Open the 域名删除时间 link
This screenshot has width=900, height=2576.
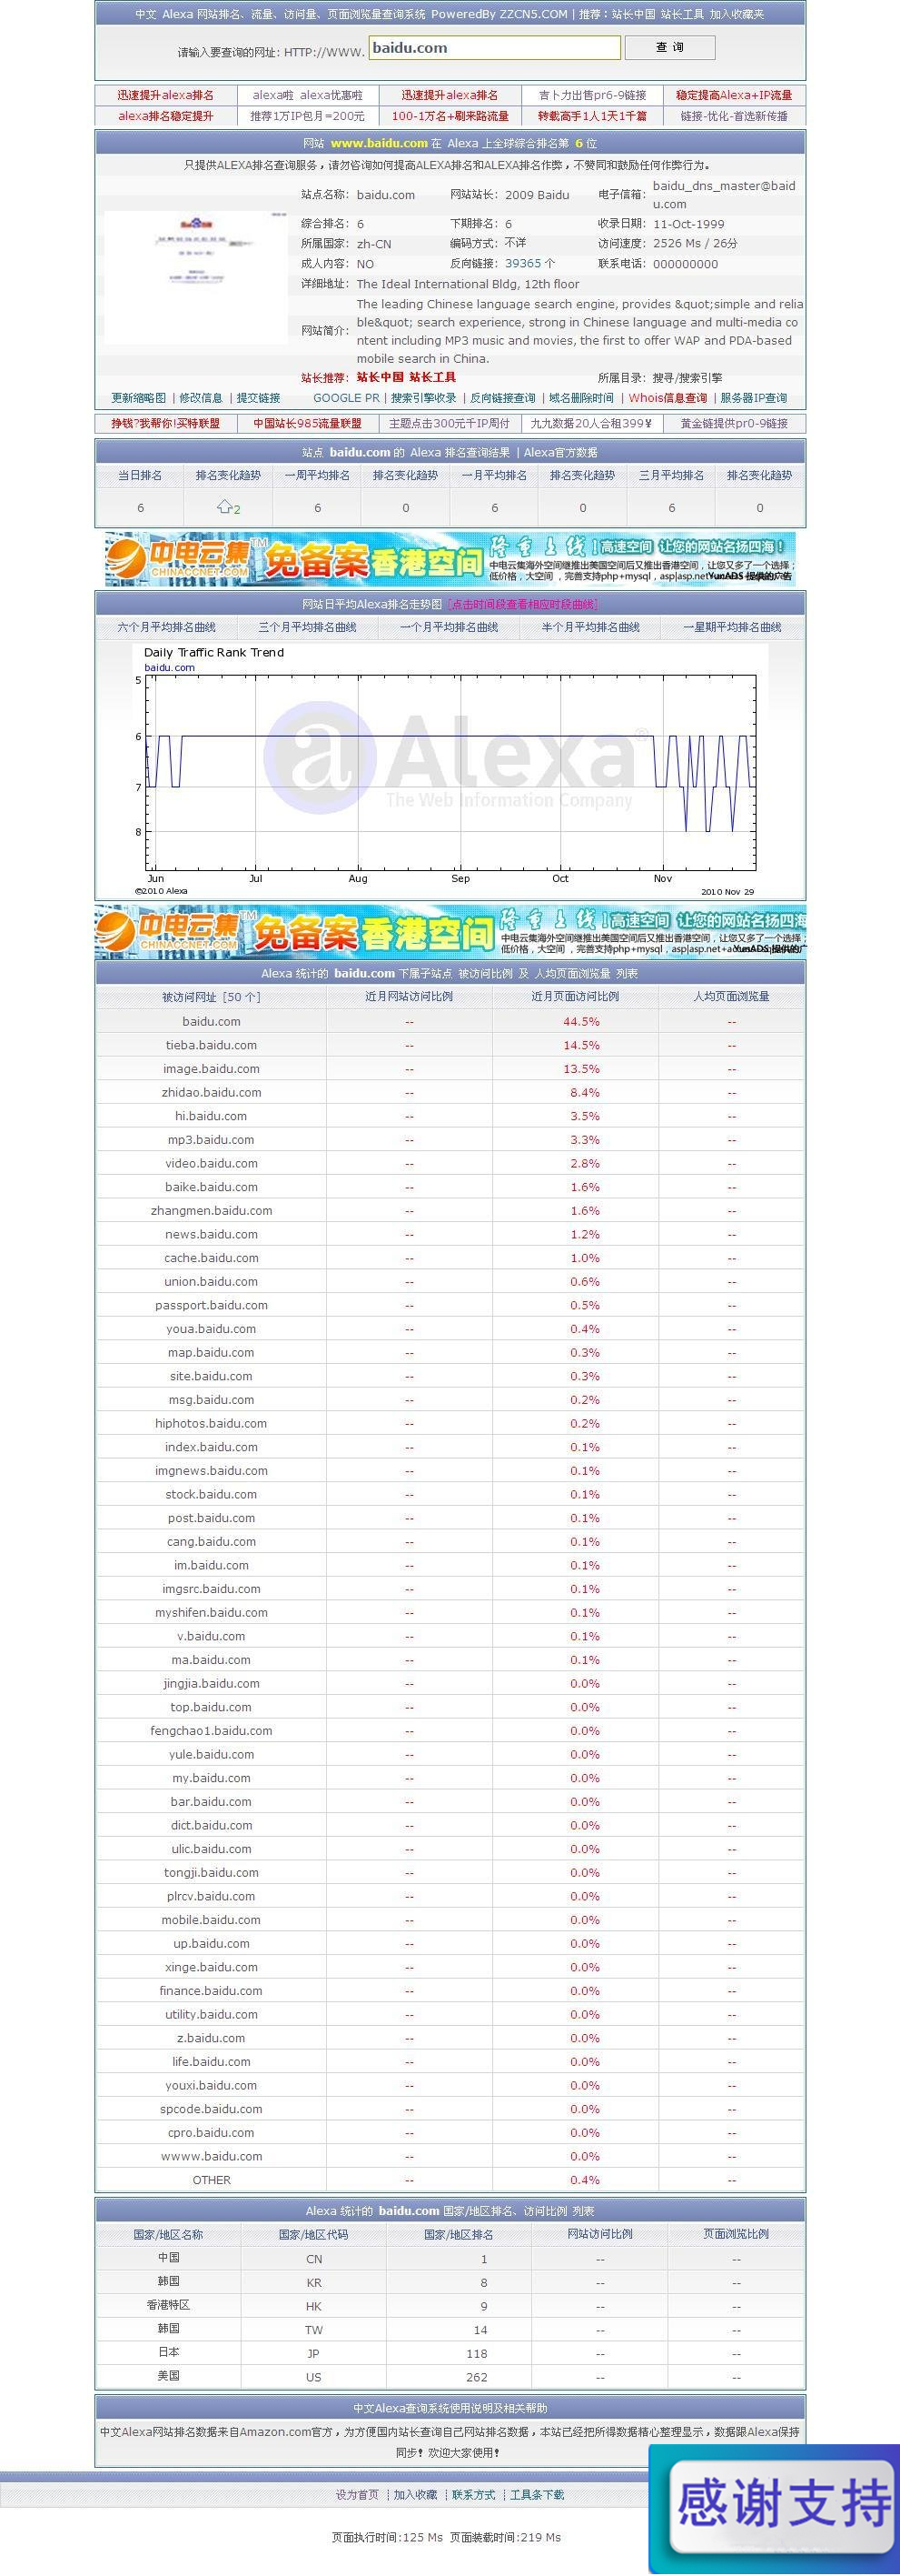581,398
